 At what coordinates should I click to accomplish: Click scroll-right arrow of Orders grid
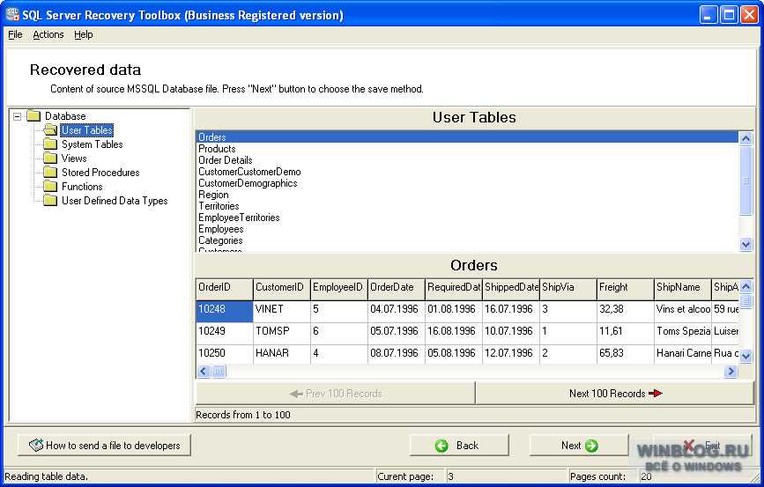pos(731,372)
